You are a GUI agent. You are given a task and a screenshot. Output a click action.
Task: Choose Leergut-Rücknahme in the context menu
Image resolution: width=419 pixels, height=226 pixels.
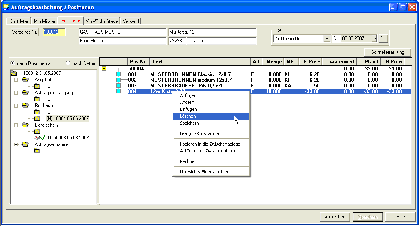(x=199, y=133)
